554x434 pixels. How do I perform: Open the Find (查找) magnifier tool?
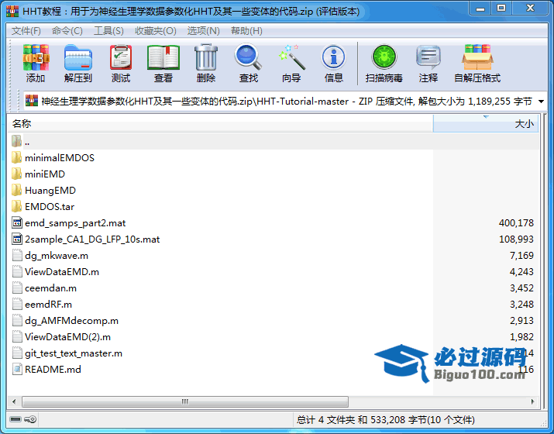(248, 57)
